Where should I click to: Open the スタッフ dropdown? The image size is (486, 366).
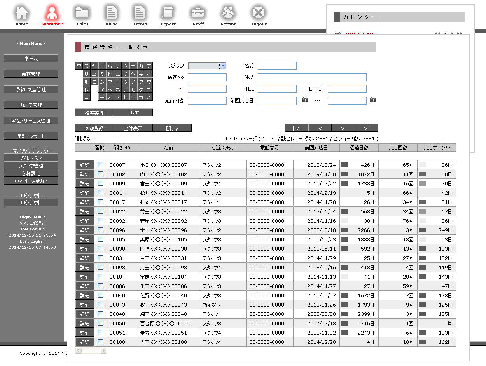click(207, 66)
